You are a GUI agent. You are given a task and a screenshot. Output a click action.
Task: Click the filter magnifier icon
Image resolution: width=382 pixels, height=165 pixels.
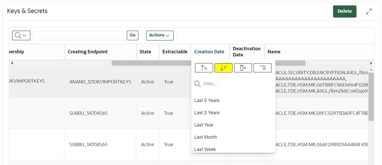tap(197, 84)
